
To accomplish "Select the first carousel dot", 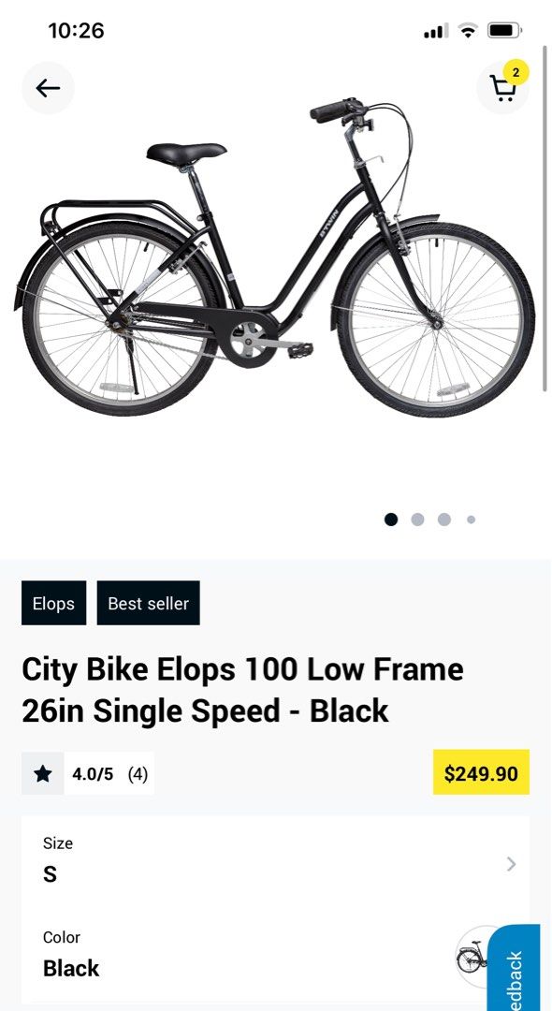I will 390,519.
